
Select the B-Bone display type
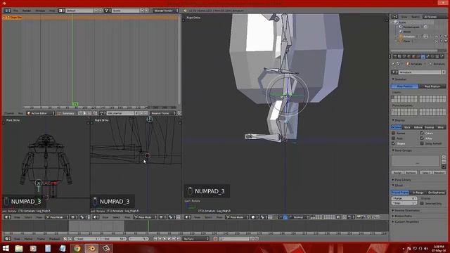point(418,127)
